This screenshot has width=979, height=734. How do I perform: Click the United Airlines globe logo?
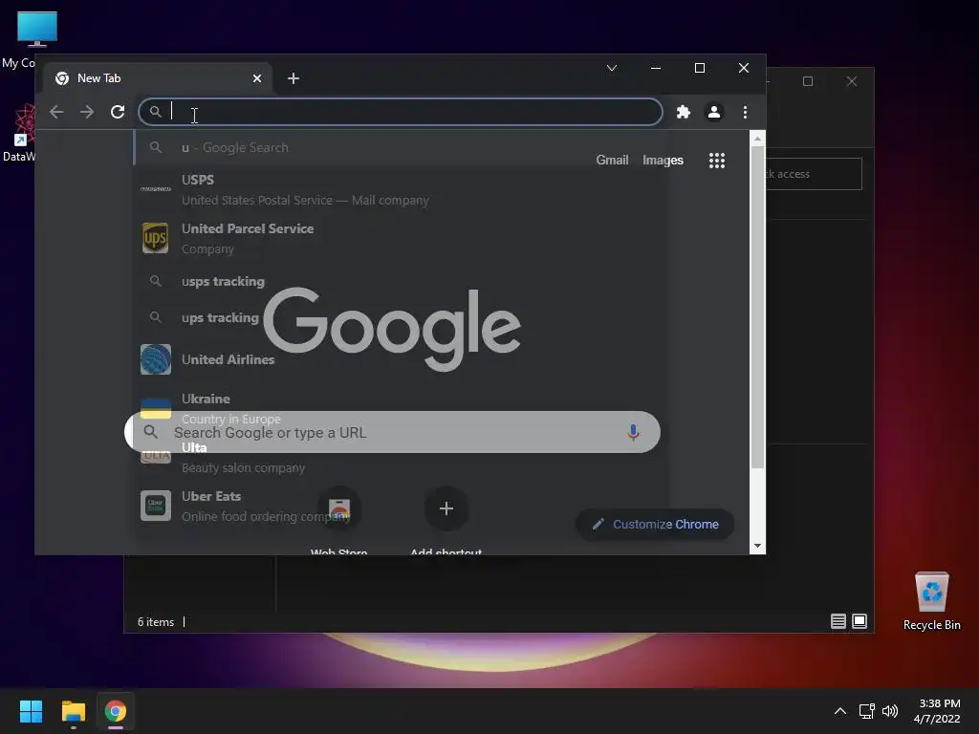[x=156, y=359]
